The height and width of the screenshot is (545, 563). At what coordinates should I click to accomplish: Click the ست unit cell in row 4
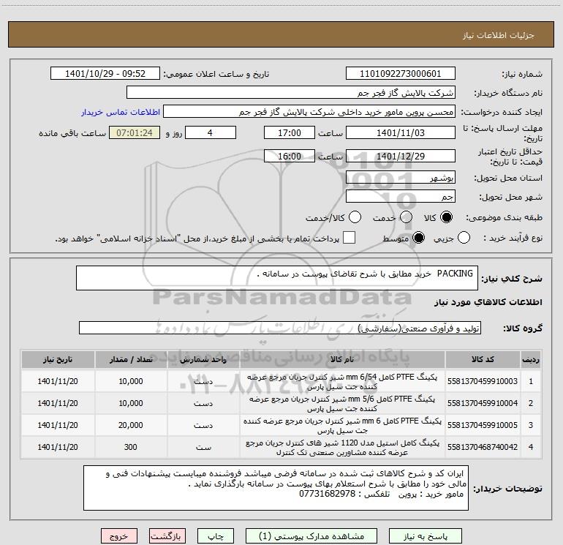tap(203, 448)
